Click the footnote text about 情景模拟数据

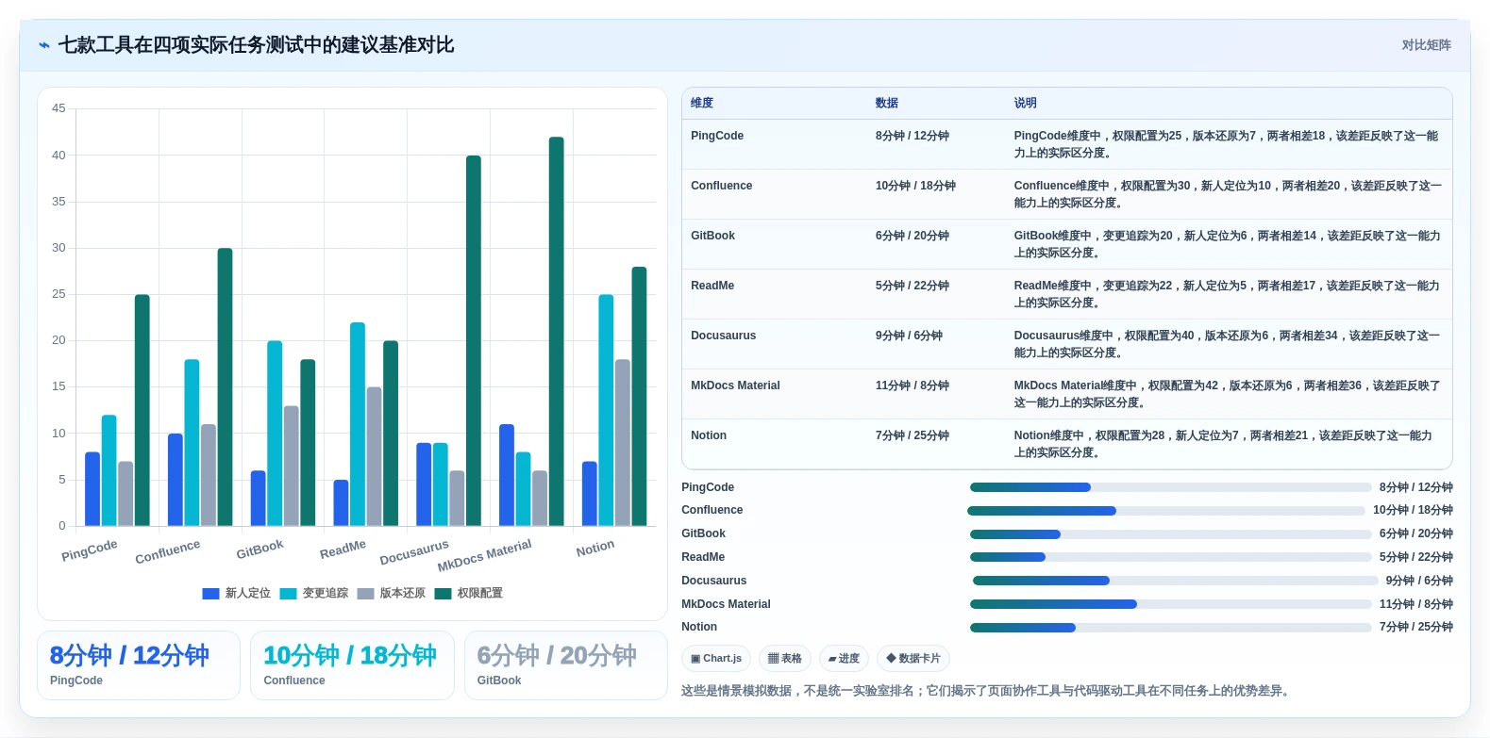point(985,691)
